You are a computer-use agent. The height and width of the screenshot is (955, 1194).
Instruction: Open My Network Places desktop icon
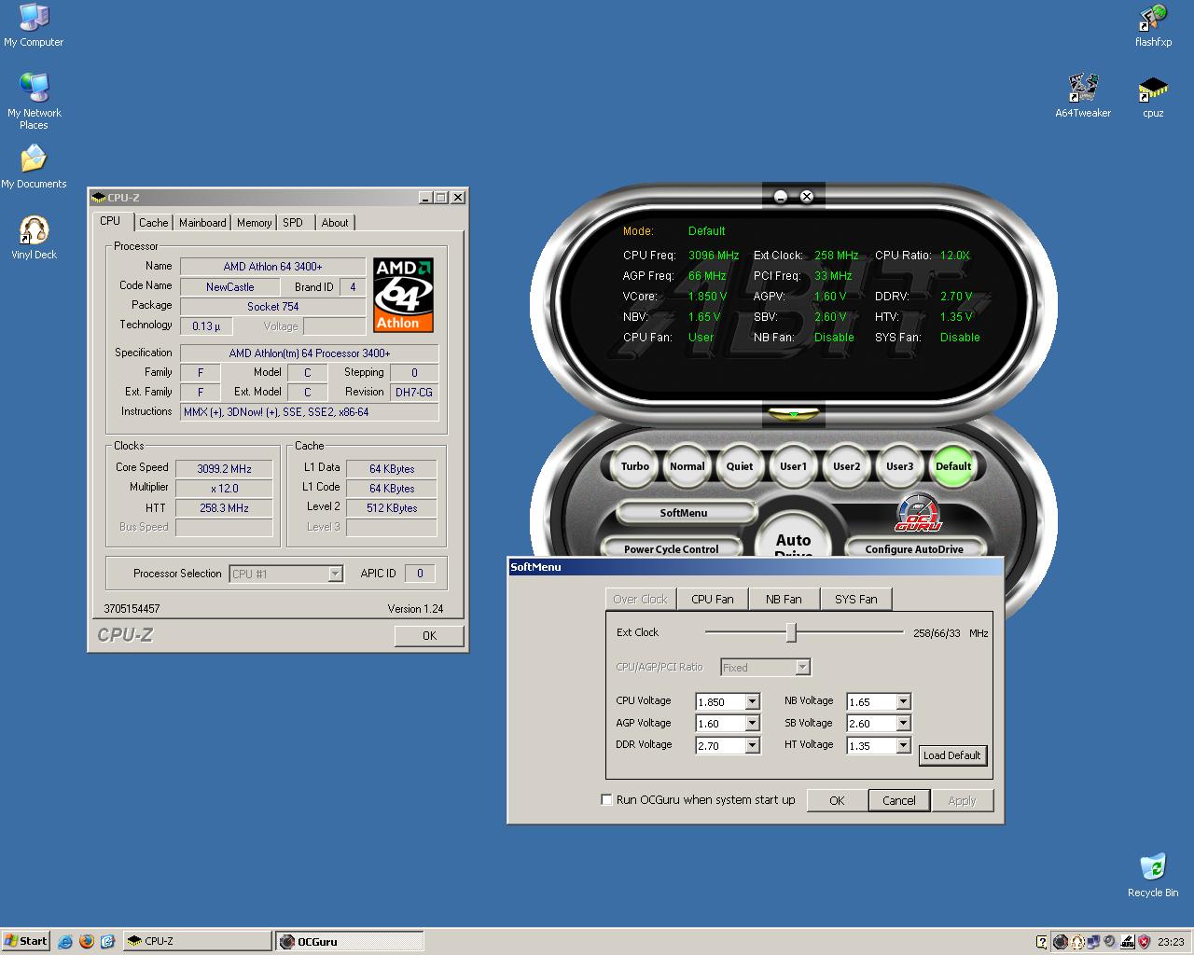pyautogui.click(x=34, y=101)
